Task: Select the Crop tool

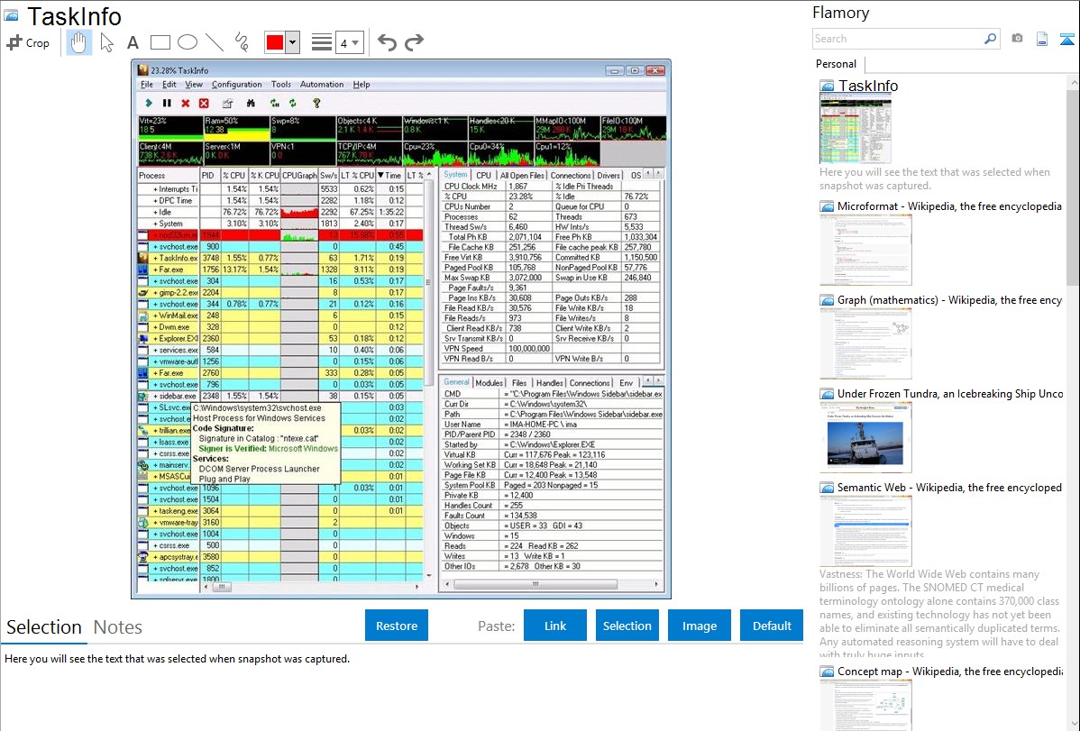Action: click(28, 42)
